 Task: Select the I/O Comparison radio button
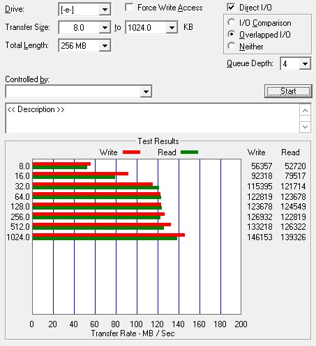coord(232,22)
